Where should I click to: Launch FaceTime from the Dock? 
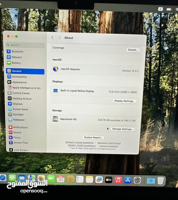pyautogui.click(x=51, y=179)
